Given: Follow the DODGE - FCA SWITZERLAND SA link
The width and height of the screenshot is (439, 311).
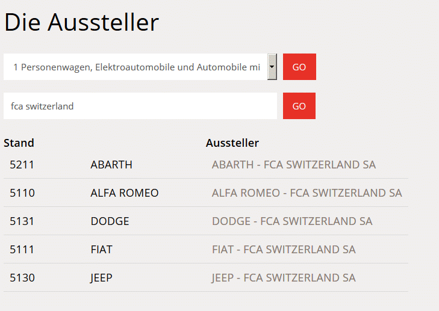Looking at the screenshot, I should [x=292, y=221].
